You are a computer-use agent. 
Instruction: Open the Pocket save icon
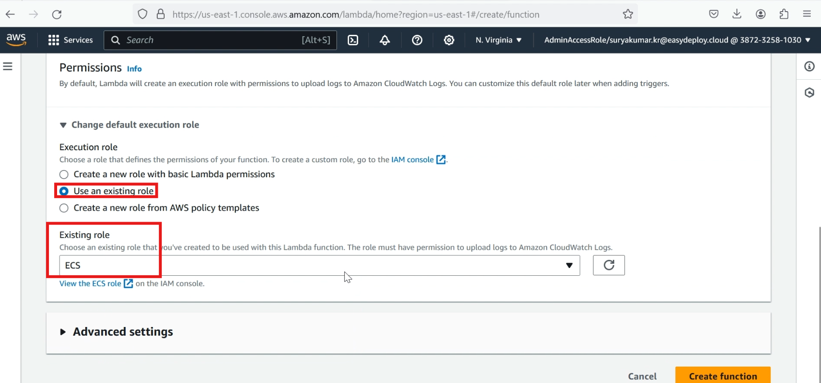[714, 14]
